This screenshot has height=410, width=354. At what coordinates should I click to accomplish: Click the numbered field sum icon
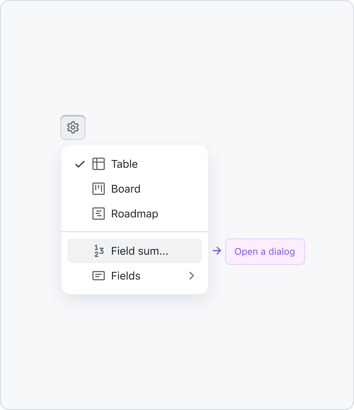pyautogui.click(x=99, y=251)
